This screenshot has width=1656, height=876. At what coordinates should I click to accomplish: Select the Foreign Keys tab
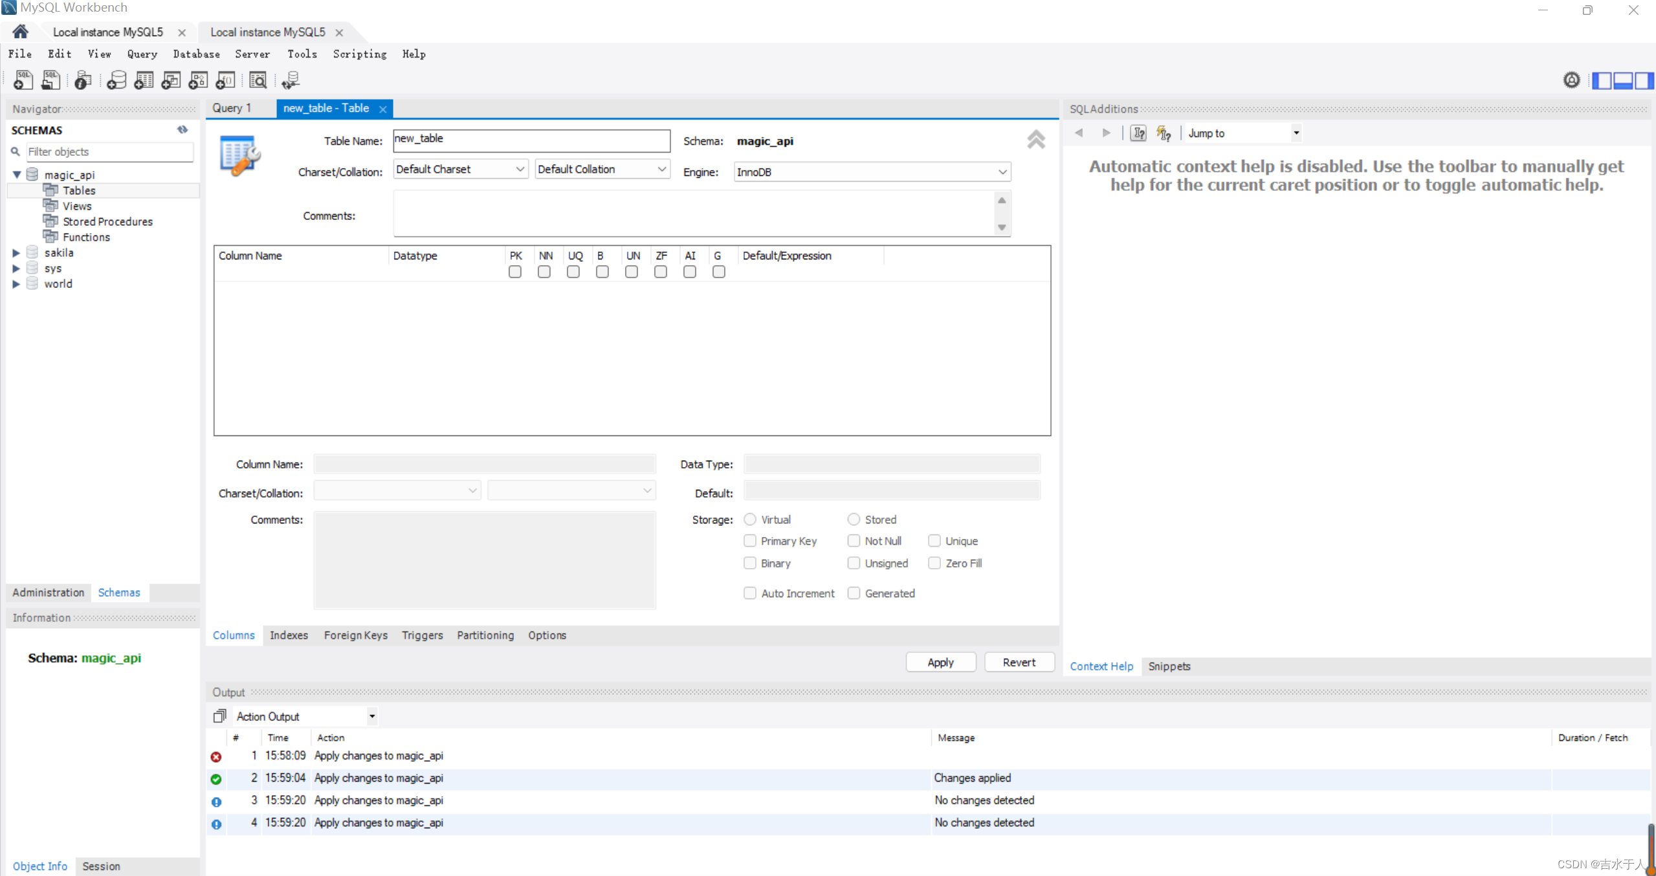355,635
